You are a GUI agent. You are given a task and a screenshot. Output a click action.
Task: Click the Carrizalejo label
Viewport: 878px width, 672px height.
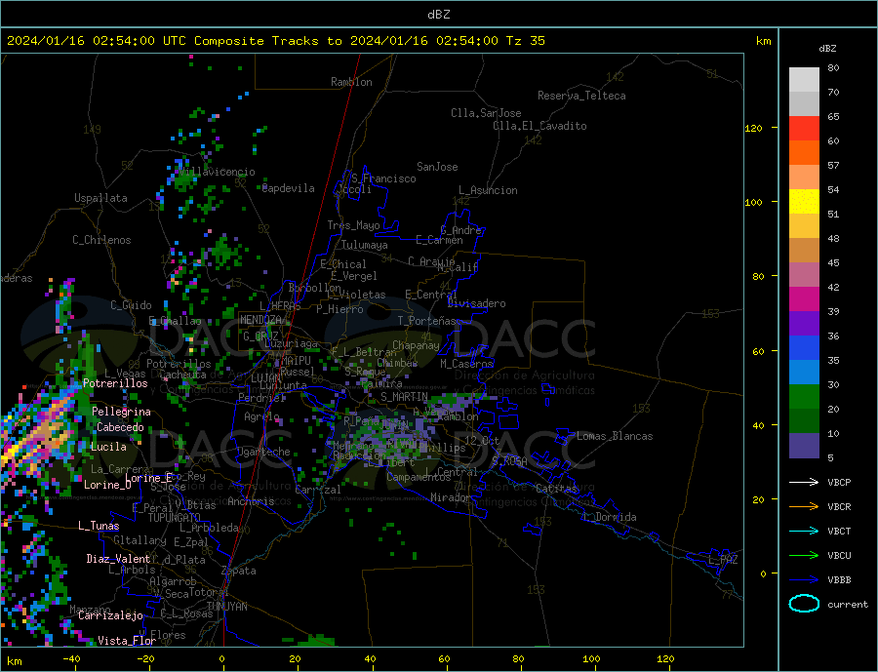[x=111, y=615]
